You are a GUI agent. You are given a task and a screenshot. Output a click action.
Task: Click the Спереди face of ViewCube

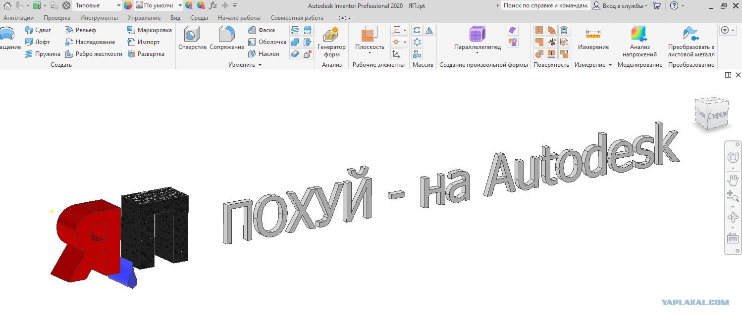coord(717,115)
